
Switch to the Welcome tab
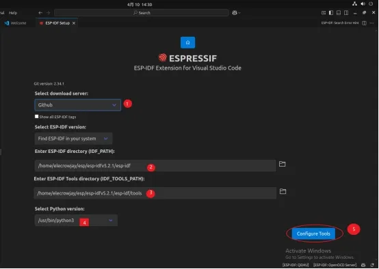coord(16,23)
